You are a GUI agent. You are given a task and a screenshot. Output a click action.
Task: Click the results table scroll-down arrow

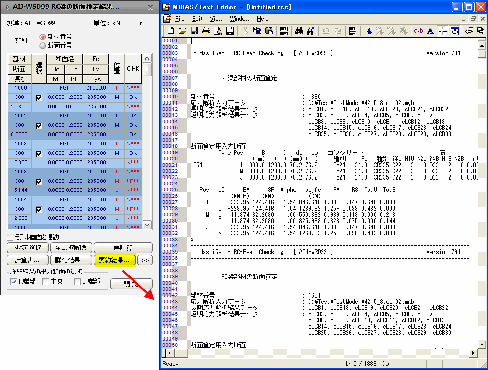(147, 225)
